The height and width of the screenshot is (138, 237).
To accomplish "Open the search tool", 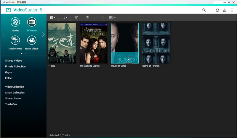I will pos(204,10).
